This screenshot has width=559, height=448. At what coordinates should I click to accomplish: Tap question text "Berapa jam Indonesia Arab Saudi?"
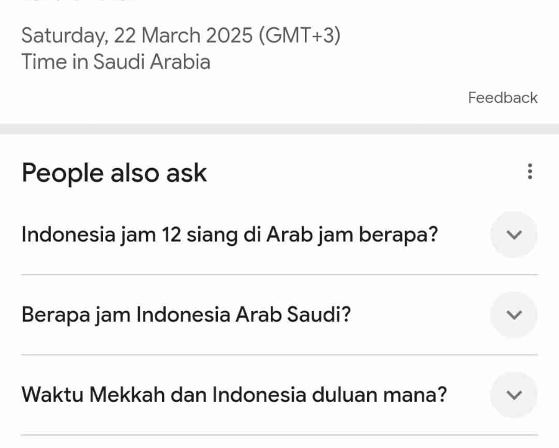click(x=186, y=315)
